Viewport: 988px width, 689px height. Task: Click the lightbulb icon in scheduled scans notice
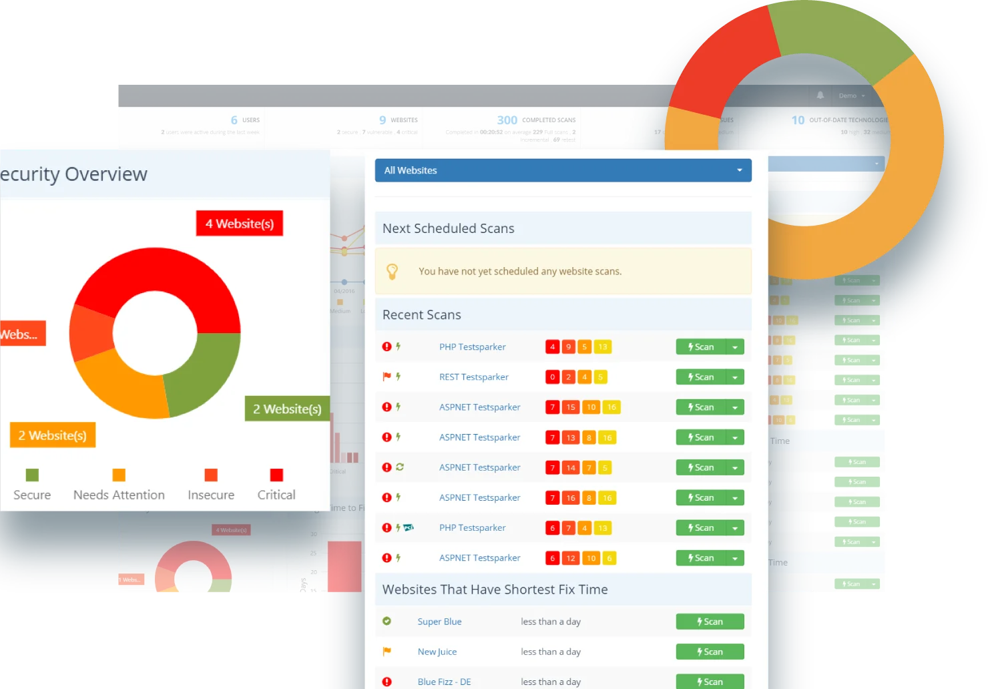[x=393, y=271]
